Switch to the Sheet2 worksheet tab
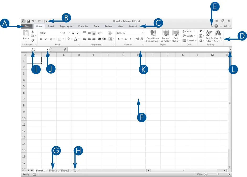The width and height of the screenshot is (247, 177). 52,170
